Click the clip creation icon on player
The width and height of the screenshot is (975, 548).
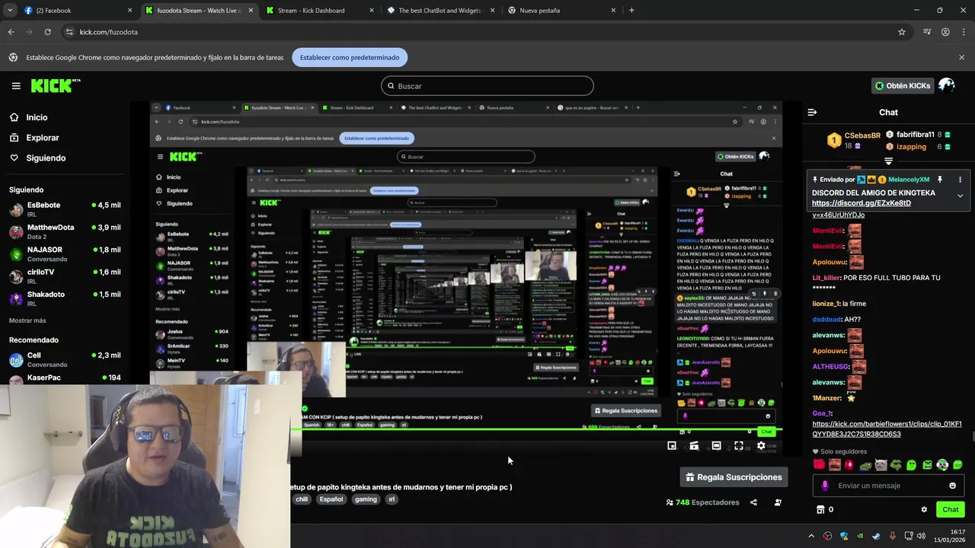[x=694, y=446]
